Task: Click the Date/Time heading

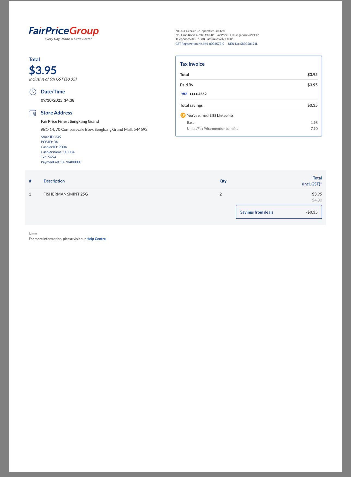Action: click(x=53, y=92)
